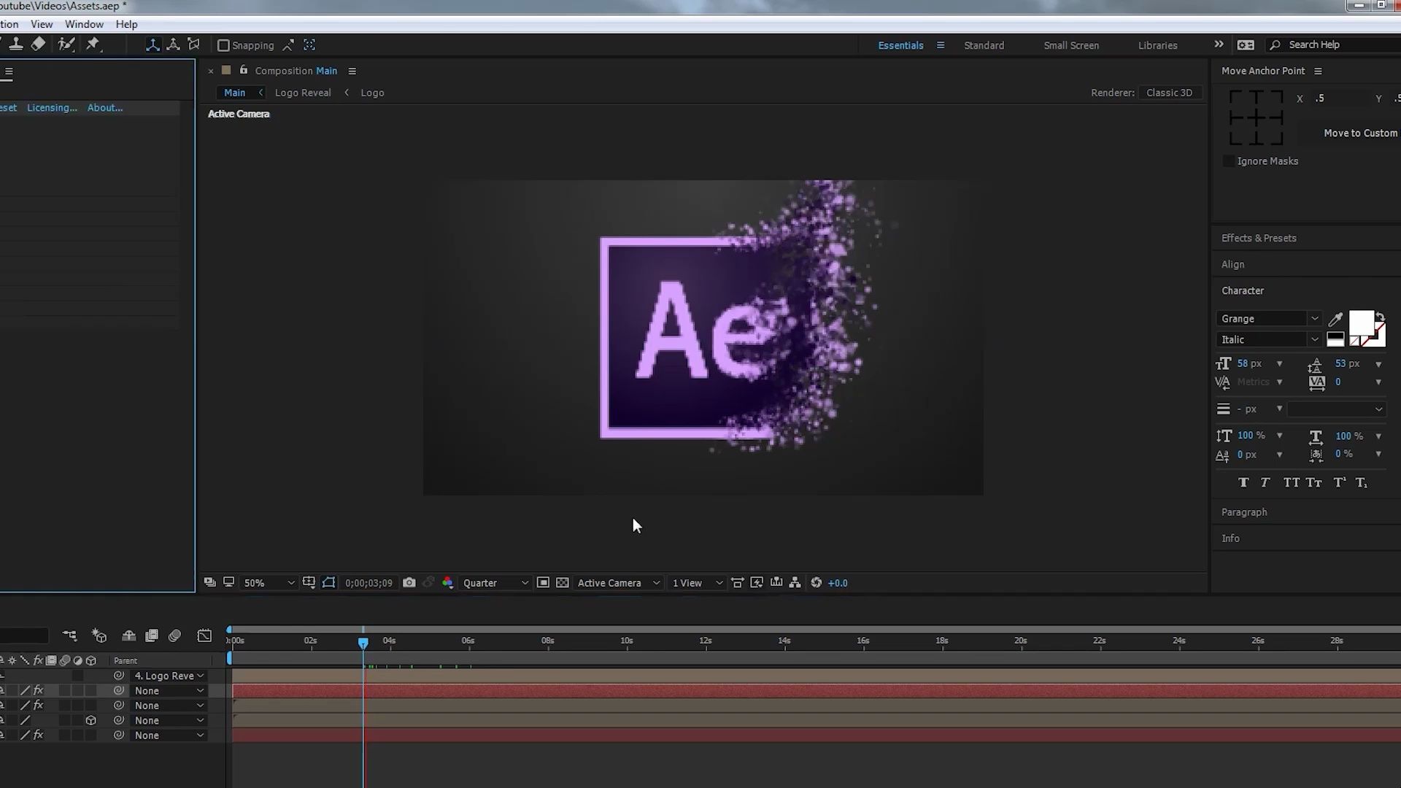This screenshot has width=1401, height=788.
Task: Go to Logo composition in breadcrumb
Action: (372, 93)
